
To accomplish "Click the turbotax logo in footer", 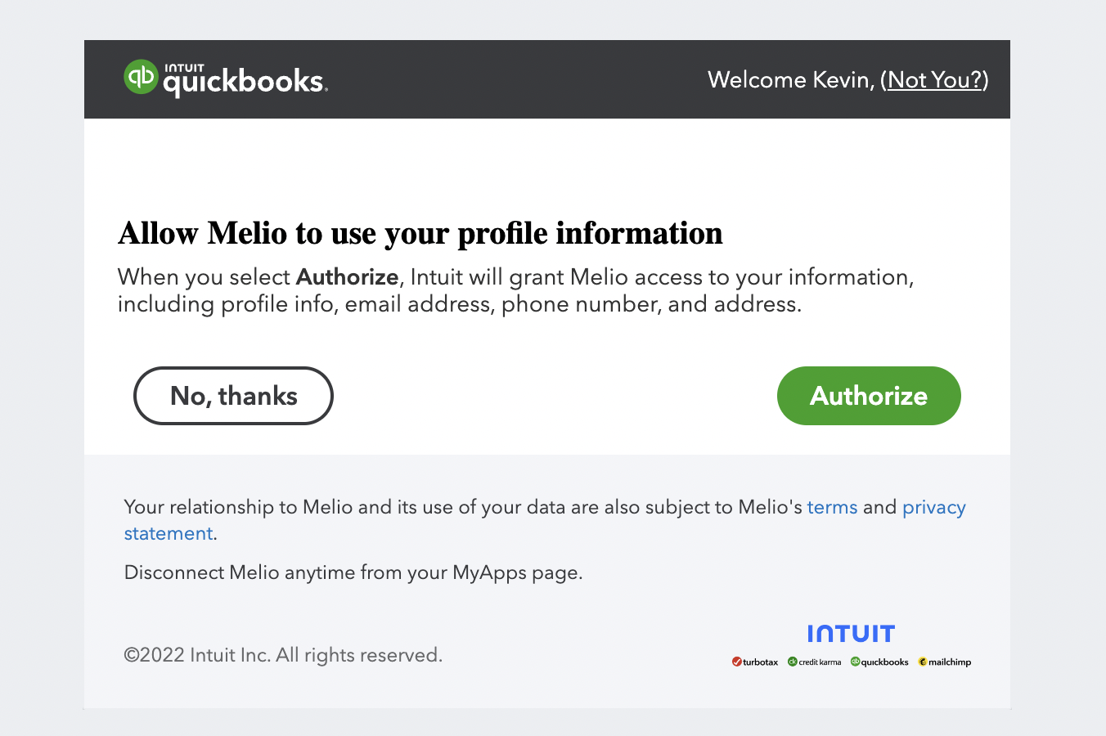I will pos(755,662).
